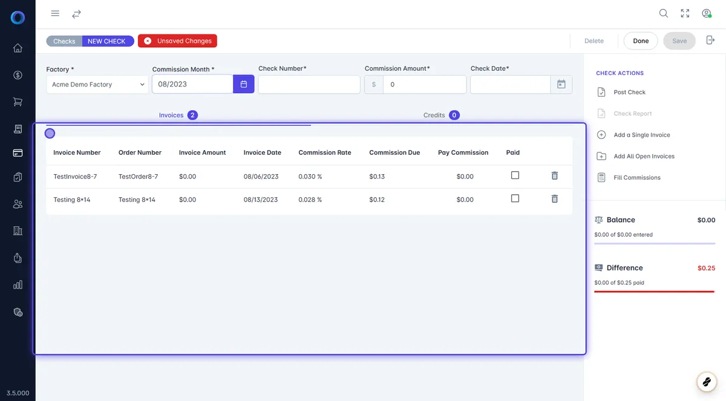Open the hamburger menu icon
The width and height of the screenshot is (726, 401).
pyautogui.click(x=55, y=13)
